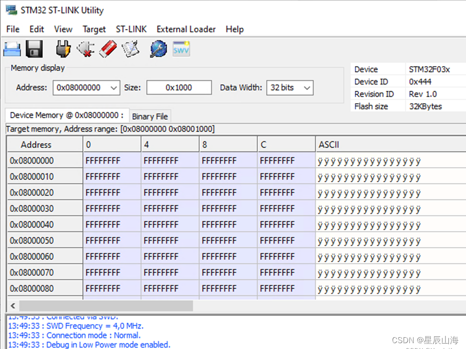Image resolution: width=466 pixels, height=349 pixels.
Task: Click FFFFFFFF in column 4 of row 0x08000050
Action: 170,240
